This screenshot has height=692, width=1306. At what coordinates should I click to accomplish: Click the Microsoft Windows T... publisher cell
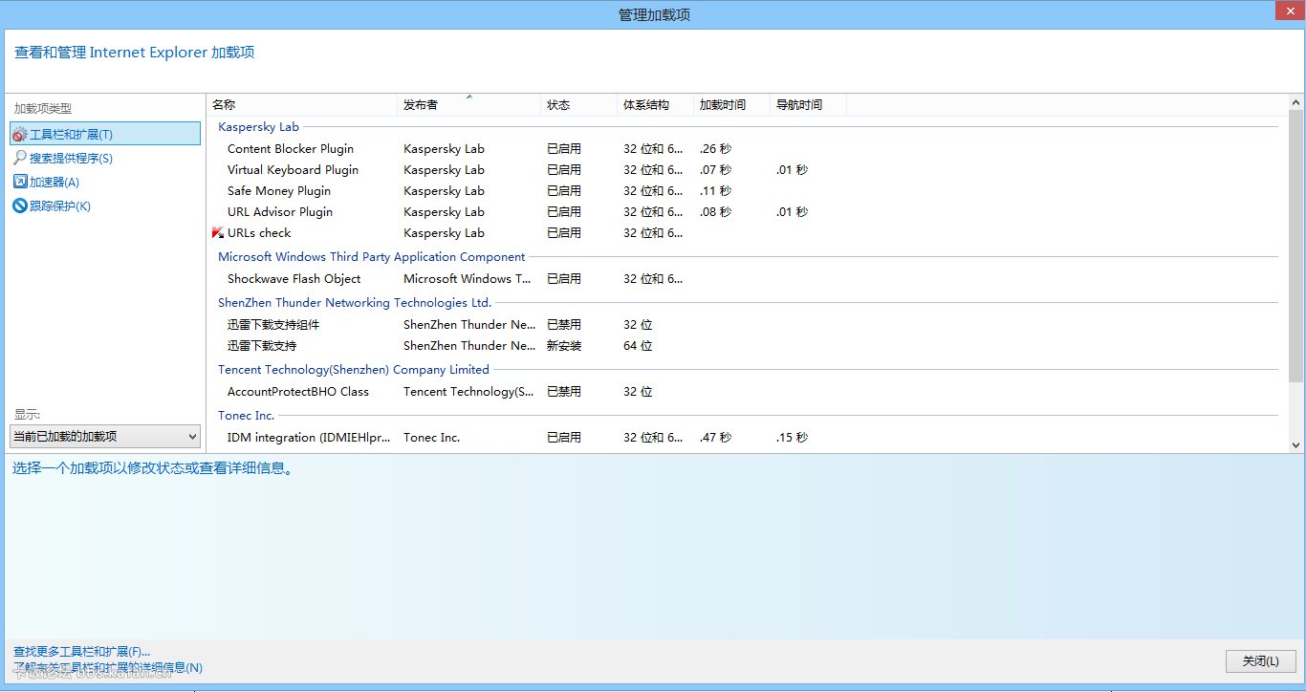(468, 278)
